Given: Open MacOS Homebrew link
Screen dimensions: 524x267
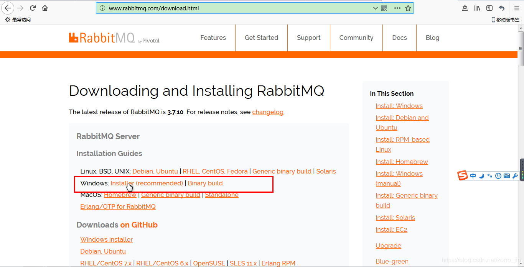Looking at the screenshot, I should 120,195.
